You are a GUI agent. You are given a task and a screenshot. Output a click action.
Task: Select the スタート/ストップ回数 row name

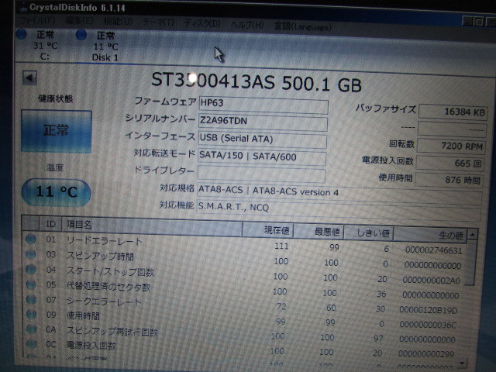[110, 271]
